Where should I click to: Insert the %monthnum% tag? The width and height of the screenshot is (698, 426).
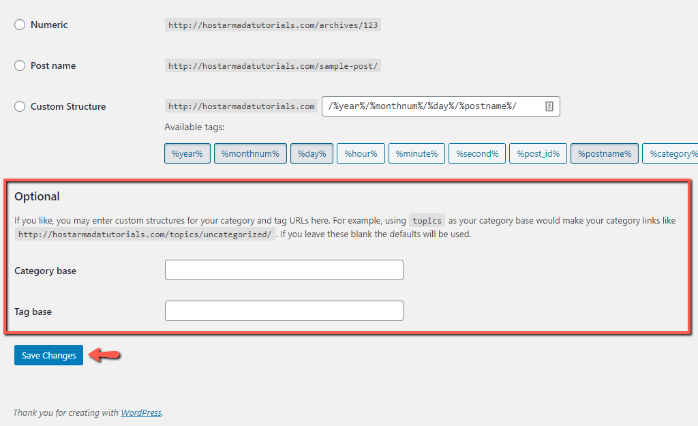click(x=250, y=153)
